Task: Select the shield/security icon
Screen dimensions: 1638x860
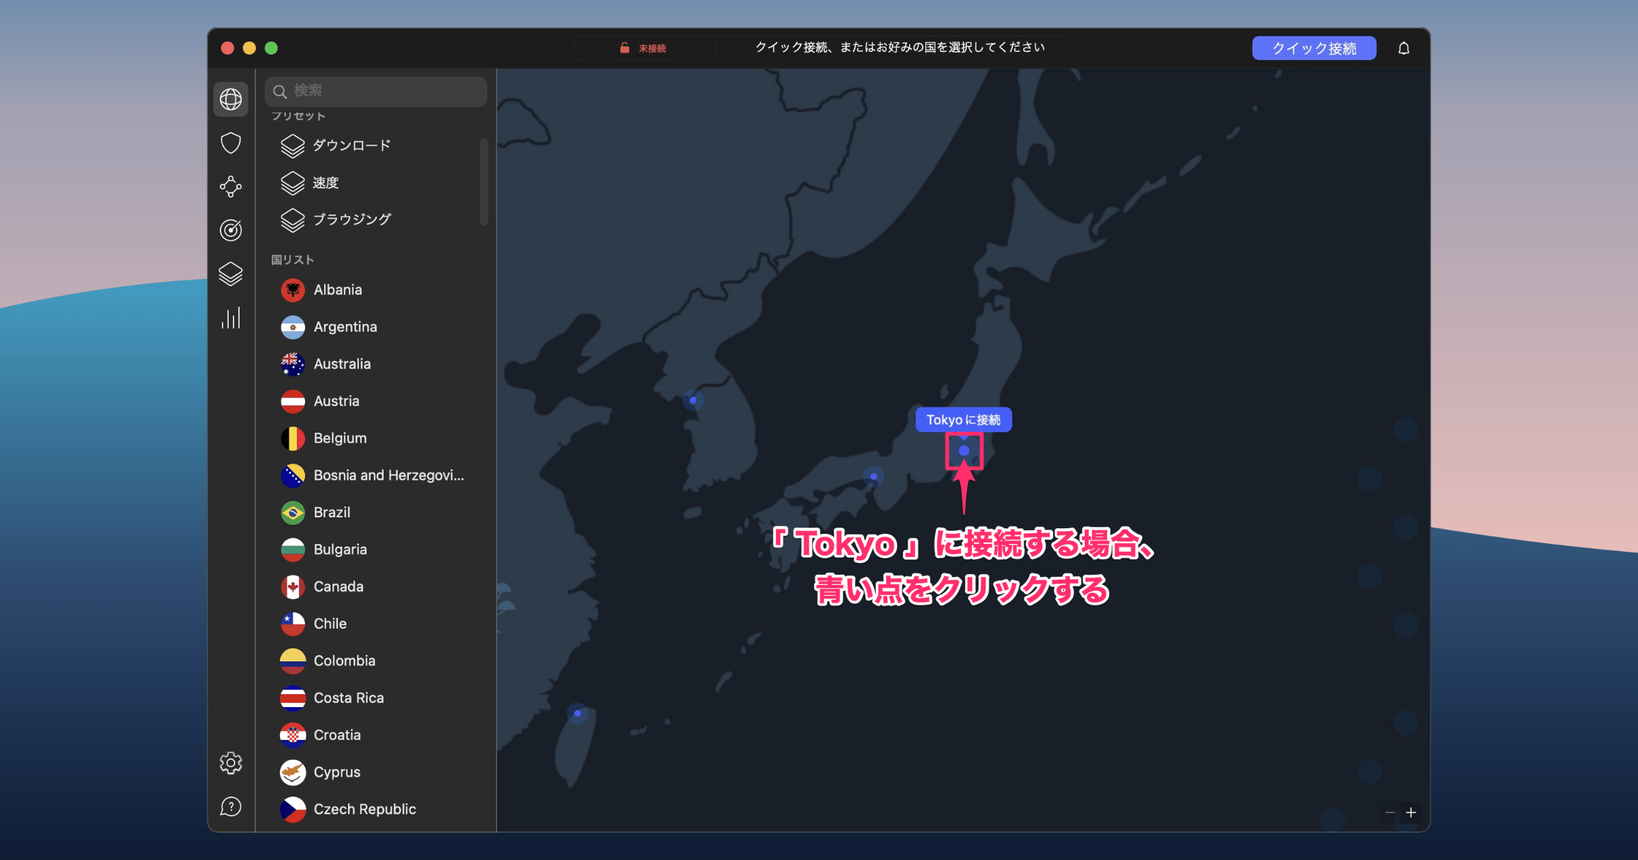Action: coord(233,141)
